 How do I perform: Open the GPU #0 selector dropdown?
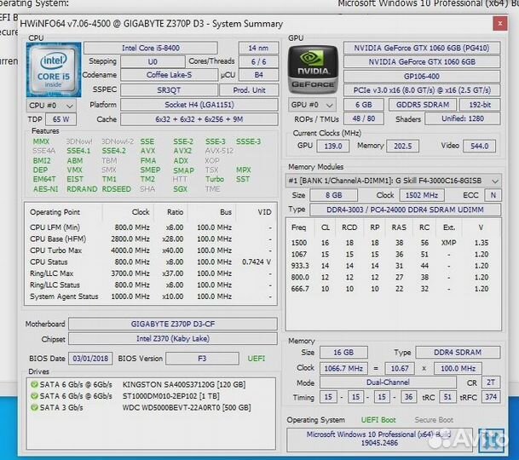(x=312, y=105)
